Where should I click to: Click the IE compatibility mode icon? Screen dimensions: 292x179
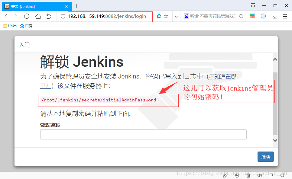pyautogui.click(x=159, y=16)
